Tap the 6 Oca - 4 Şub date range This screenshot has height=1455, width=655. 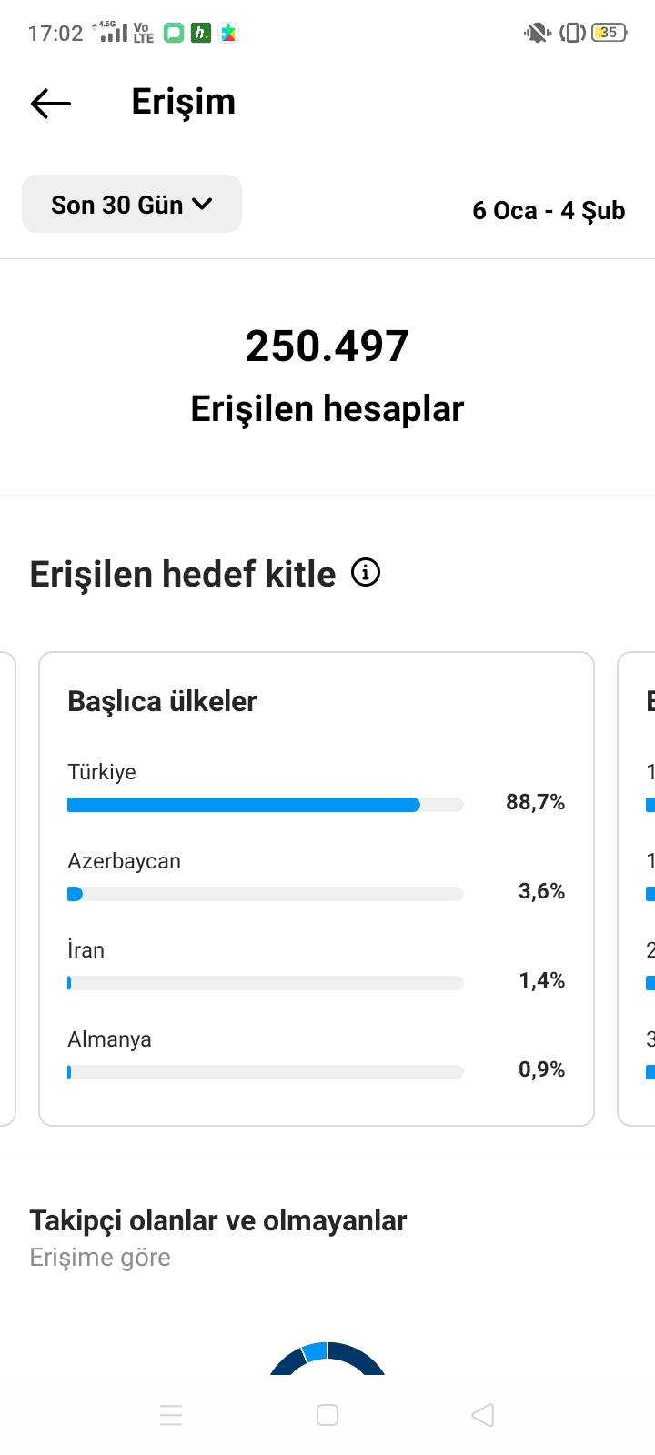pos(549,211)
